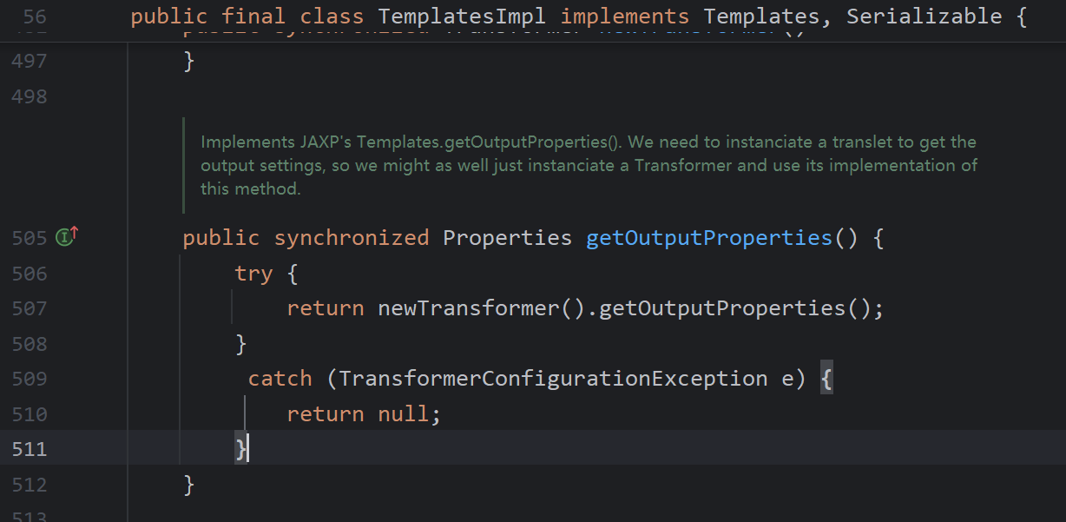The height and width of the screenshot is (522, 1066).
Task: Click the getOutputProperties method name in declaration
Action: pyautogui.click(x=709, y=238)
